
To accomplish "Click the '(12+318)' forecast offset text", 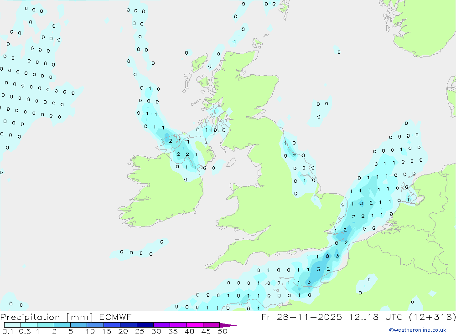I will [x=432, y=317].
